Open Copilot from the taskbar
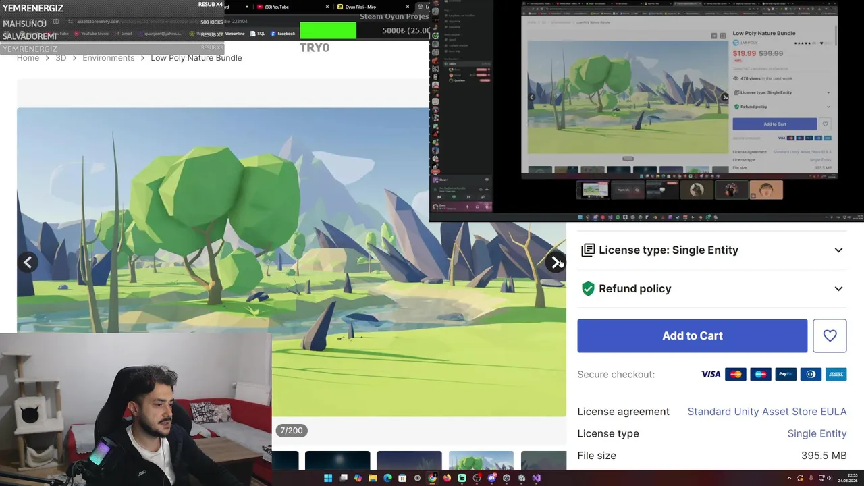Screen dimensions: 864x486 click(358, 478)
